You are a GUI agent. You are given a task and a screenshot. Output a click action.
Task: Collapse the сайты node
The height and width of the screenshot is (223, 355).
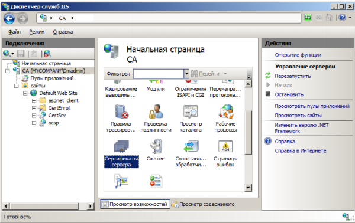coord(17,86)
